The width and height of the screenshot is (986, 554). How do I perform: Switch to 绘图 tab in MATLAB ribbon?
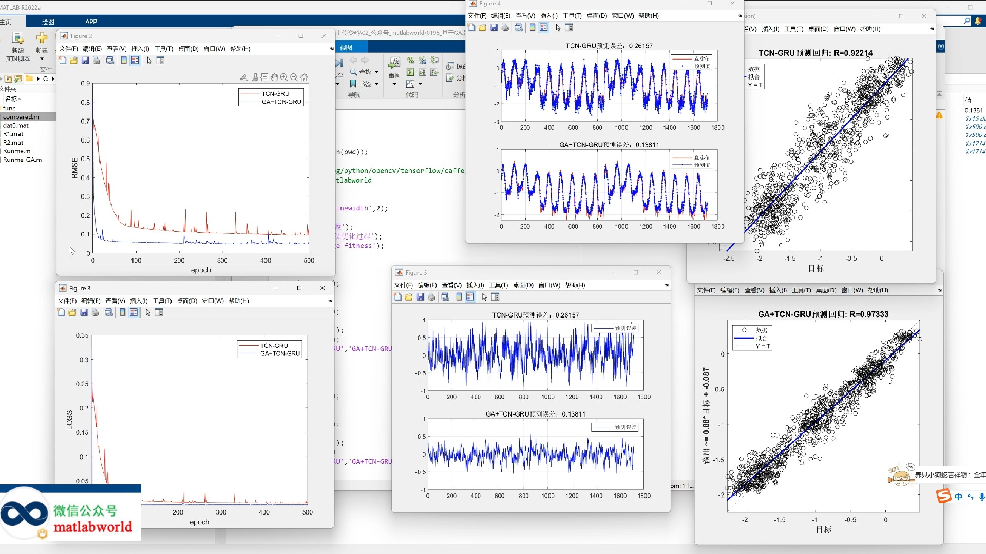pyautogui.click(x=48, y=22)
